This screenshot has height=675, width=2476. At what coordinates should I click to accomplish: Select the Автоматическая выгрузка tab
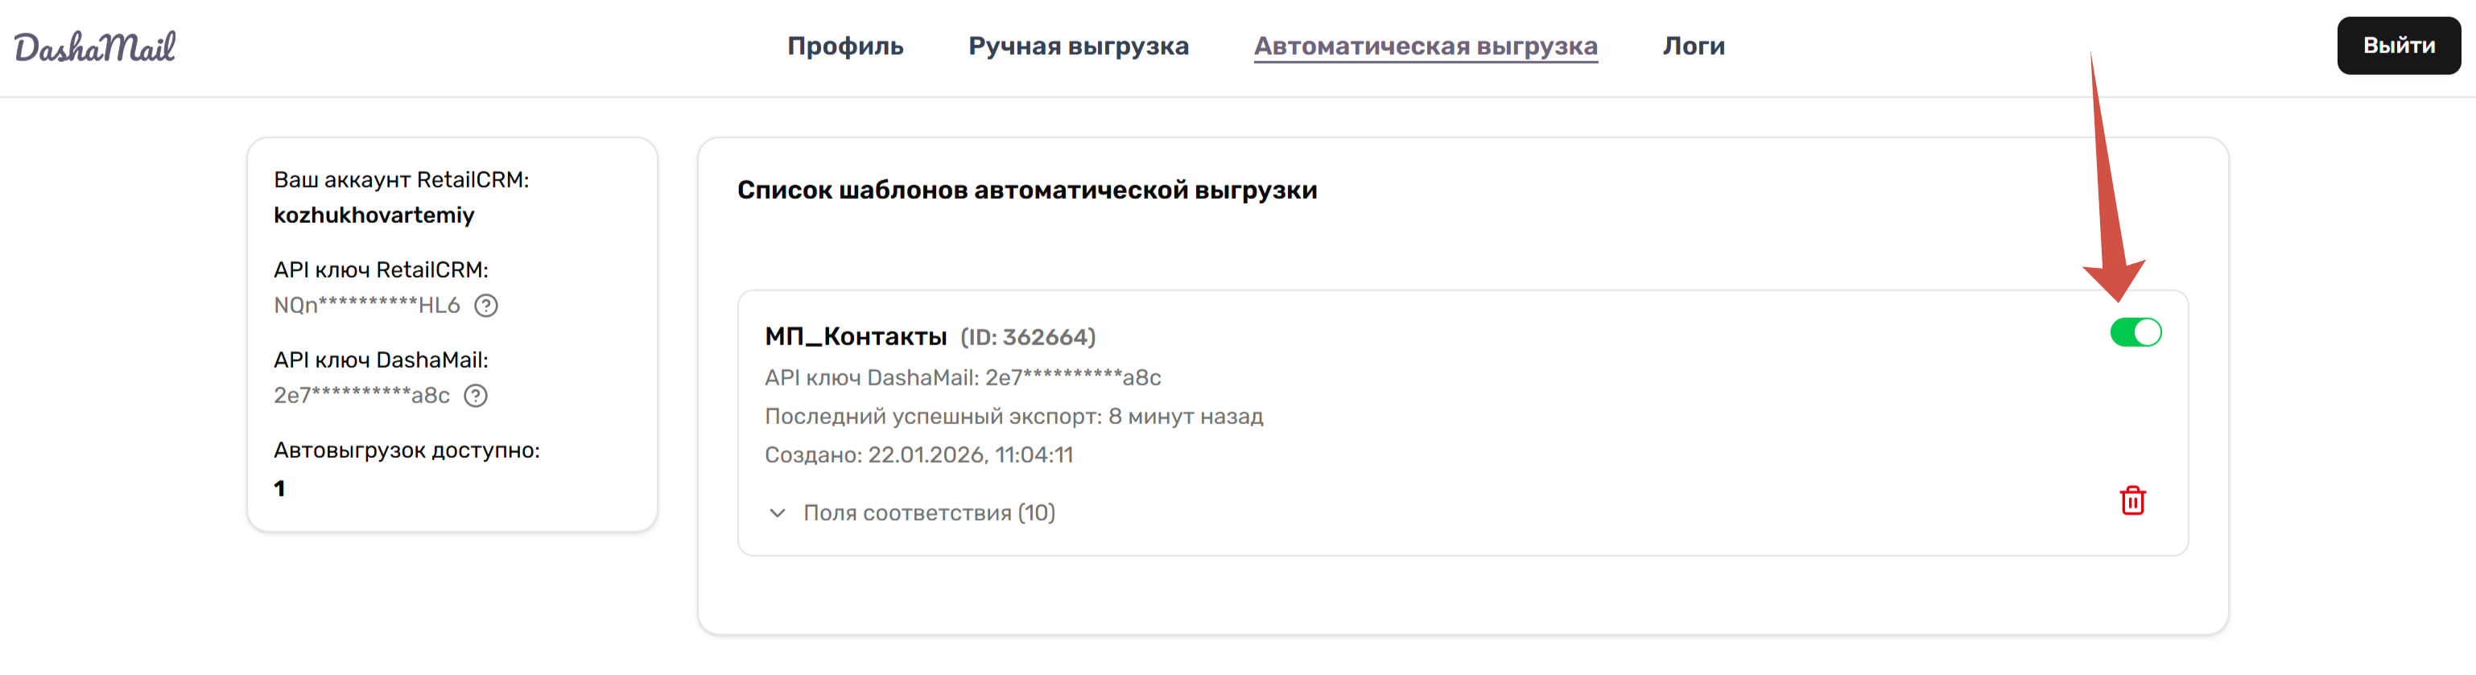click(x=1426, y=46)
